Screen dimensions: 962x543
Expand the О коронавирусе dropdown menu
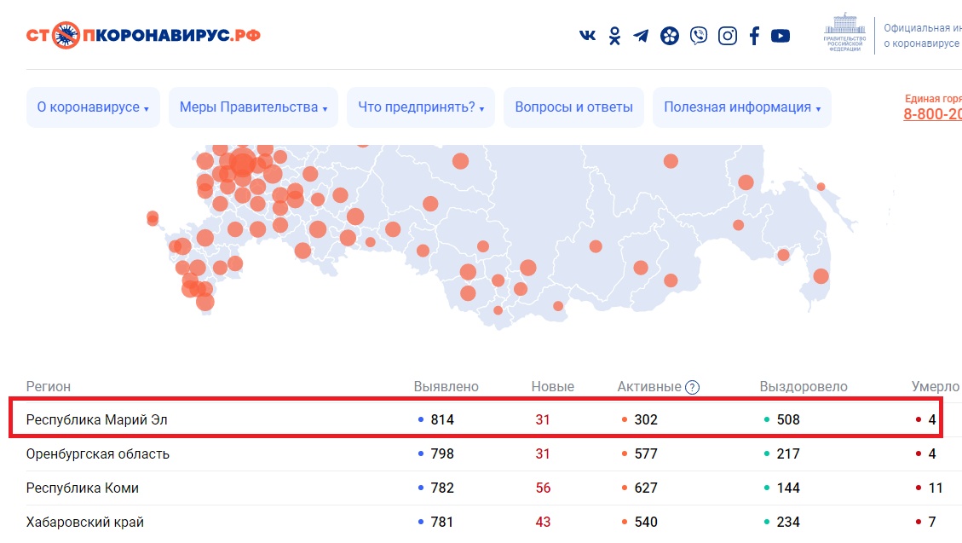(x=93, y=107)
